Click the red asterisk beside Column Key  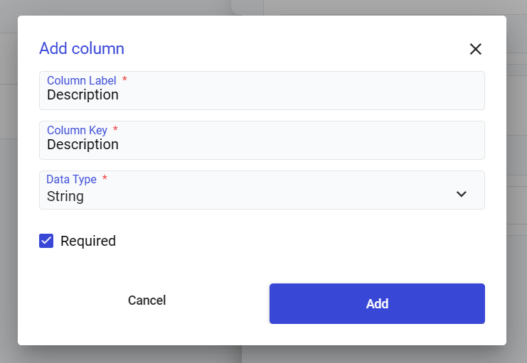(x=115, y=130)
